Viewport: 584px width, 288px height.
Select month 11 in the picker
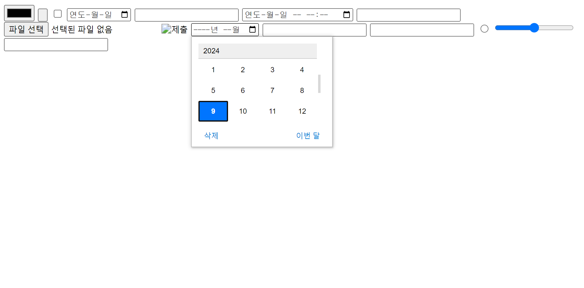272,111
